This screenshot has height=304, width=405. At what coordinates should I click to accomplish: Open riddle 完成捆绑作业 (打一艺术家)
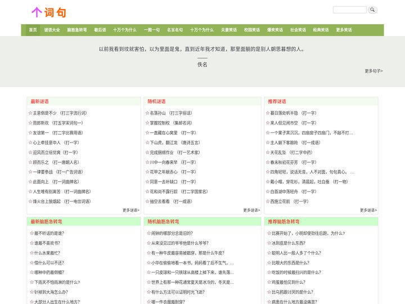click(x=175, y=153)
